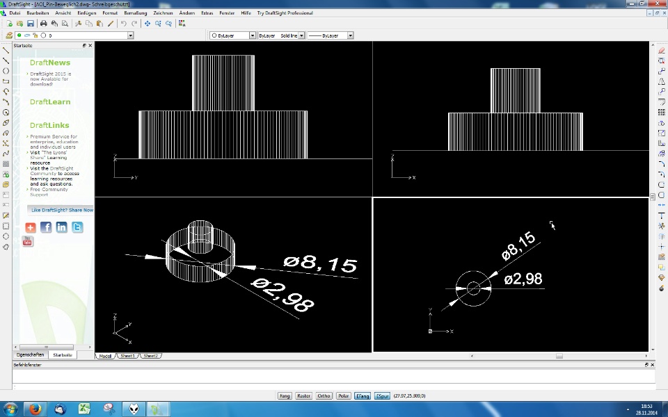Toggle Polar tracking
Image resolution: width=668 pixels, height=417 pixels.
pyautogui.click(x=343, y=395)
